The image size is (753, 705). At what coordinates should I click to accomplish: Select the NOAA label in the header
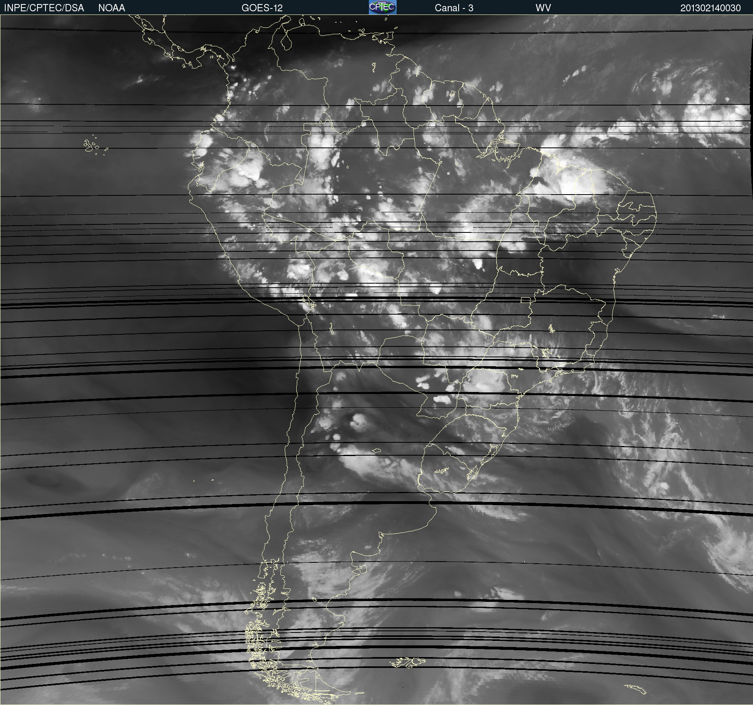coord(112,8)
